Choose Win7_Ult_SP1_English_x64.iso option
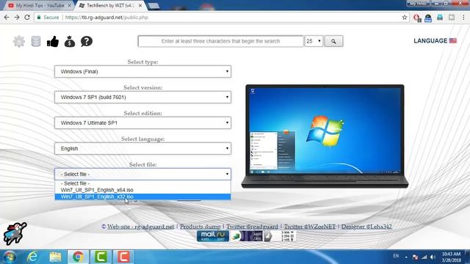The height and width of the screenshot is (264, 470). [x=142, y=190]
